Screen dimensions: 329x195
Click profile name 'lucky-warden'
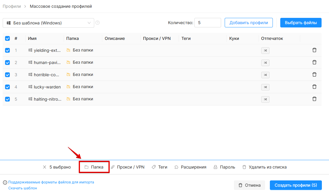pos(47,87)
